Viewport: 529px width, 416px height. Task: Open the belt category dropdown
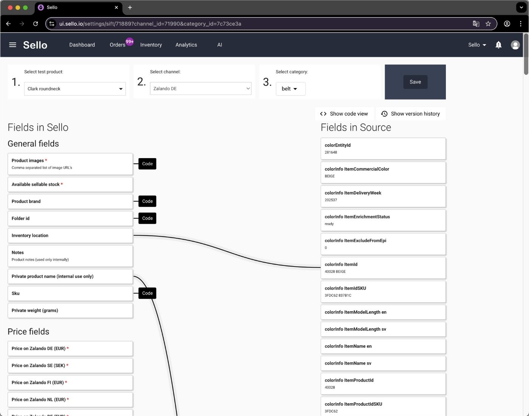pyautogui.click(x=290, y=88)
